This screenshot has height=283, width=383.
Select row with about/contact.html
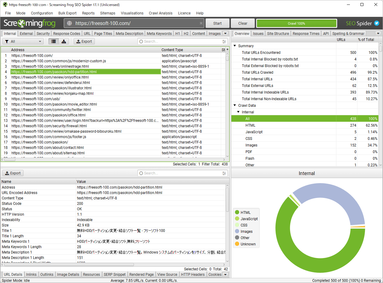(x=113, y=148)
